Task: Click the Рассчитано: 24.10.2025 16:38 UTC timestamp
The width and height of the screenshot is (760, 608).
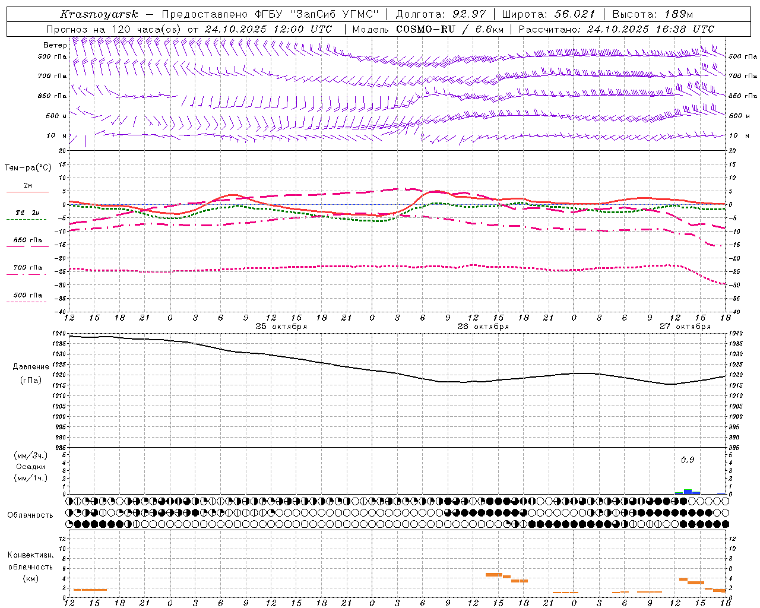Action: coord(616,29)
